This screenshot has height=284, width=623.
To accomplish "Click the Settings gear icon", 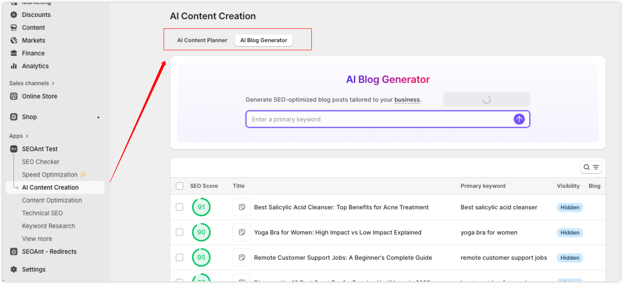I will pyautogui.click(x=14, y=269).
